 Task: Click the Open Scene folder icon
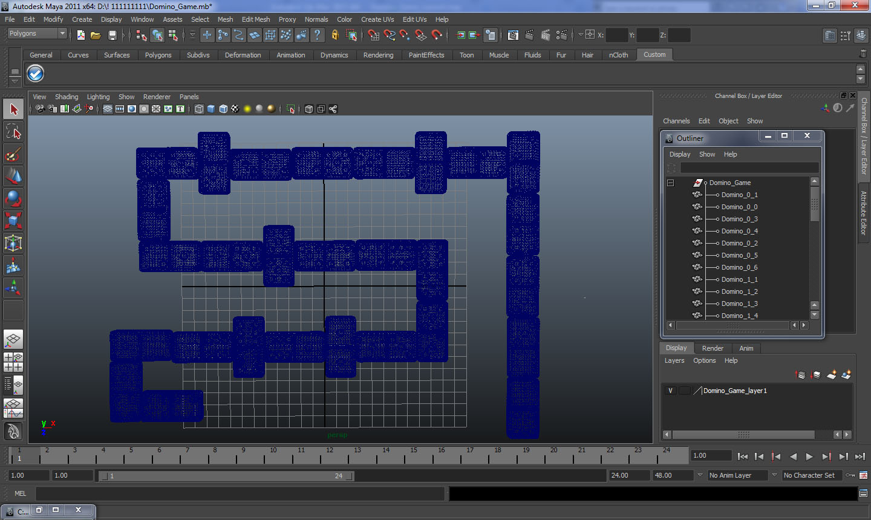coord(96,35)
